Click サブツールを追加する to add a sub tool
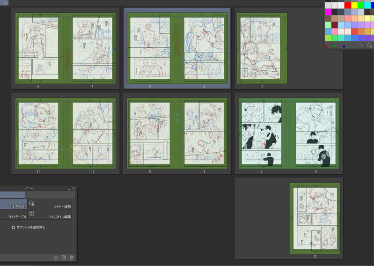The width and height of the screenshot is (374, 266). tap(28, 227)
